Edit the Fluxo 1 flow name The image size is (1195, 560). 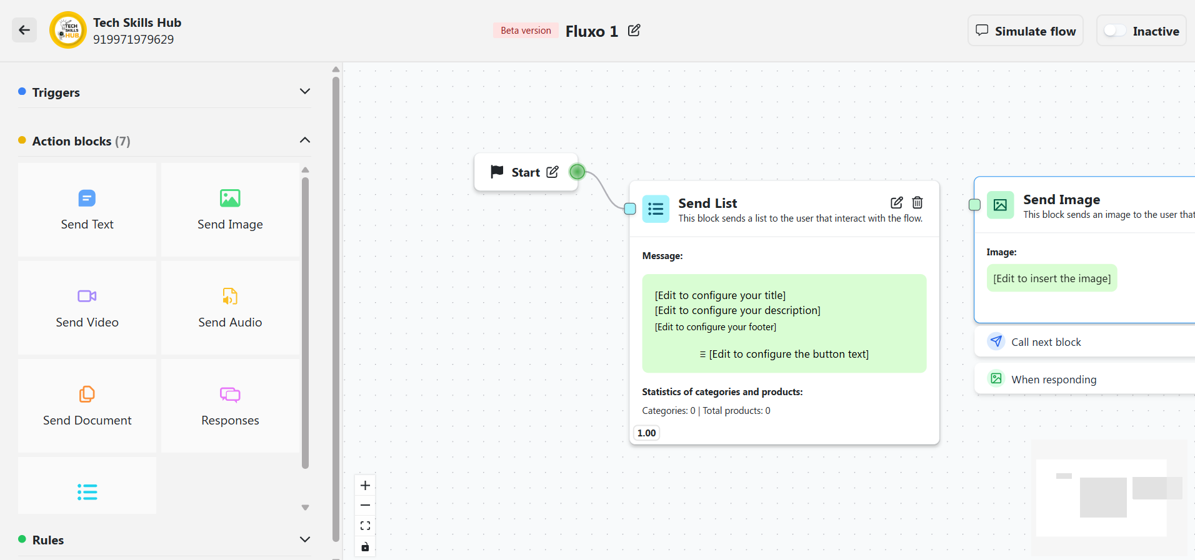634,31
